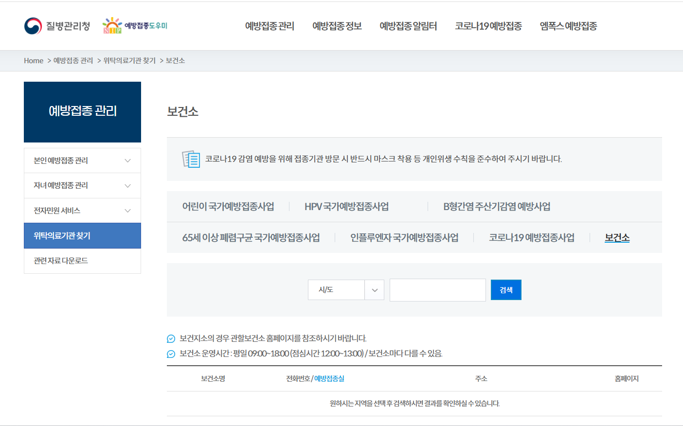Open 전자민원 서비스 sidebar item
Screen dimensions: 683x426
(x=82, y=211)
